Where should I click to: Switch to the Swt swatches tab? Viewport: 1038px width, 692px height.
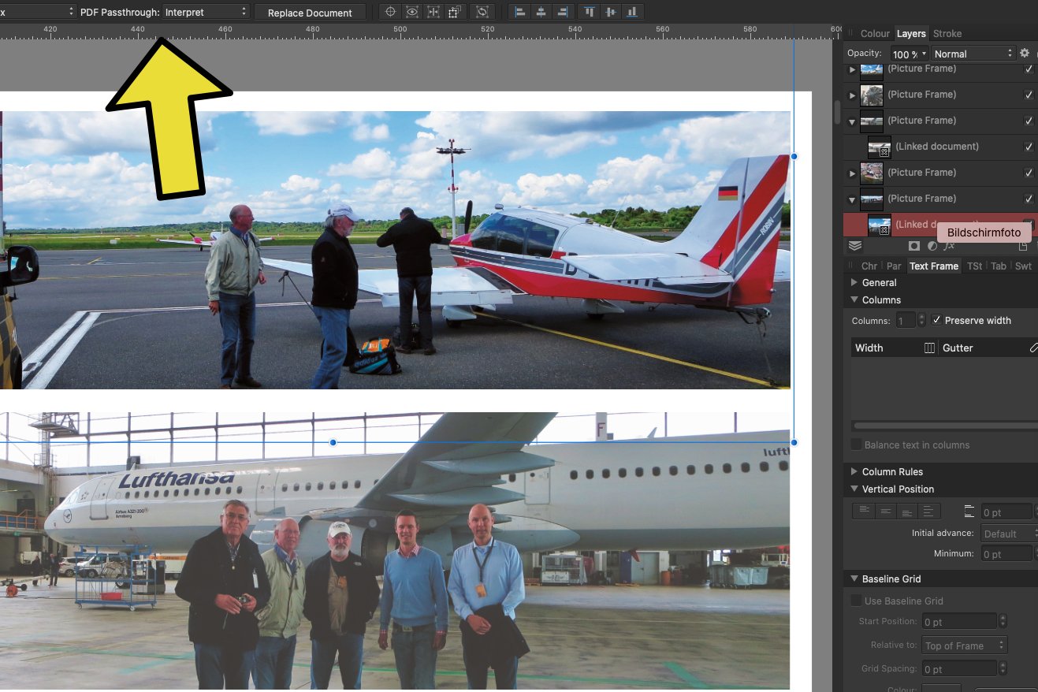(x=1023, y=266)
